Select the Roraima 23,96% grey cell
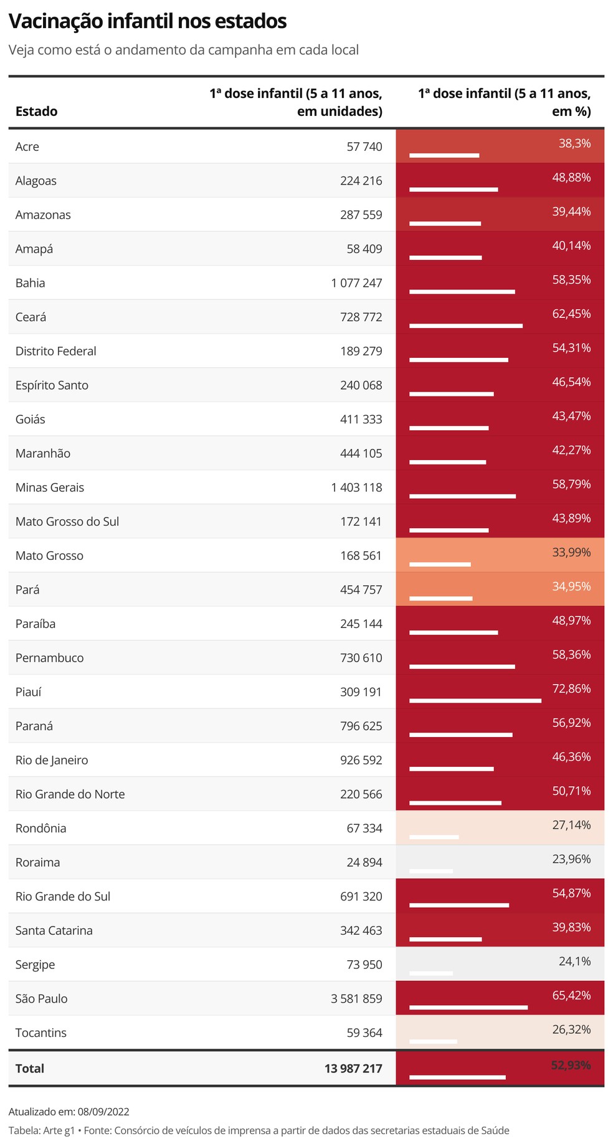The image size is (613, 1146). pos(500,862)
